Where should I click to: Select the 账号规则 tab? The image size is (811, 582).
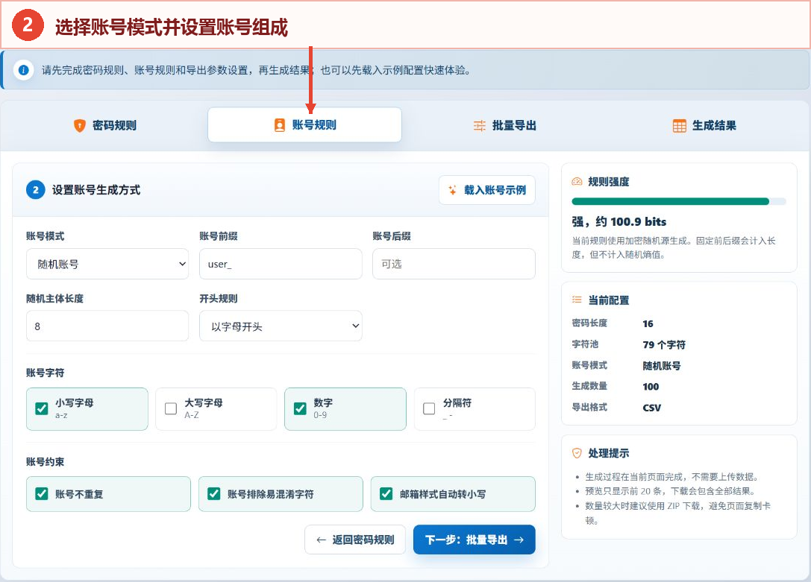(304, 125)
